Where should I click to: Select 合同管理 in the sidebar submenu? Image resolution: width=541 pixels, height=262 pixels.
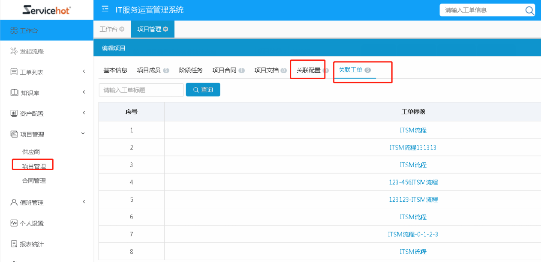(34, 181)
